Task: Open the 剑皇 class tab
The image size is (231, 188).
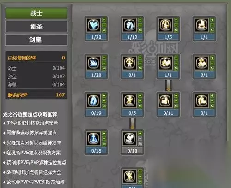Action: [36, 40]
